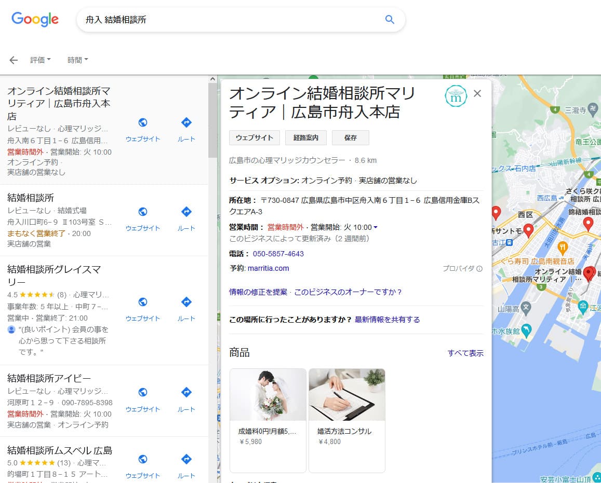Click the Google logo
The image size is (601, 483).
(x=35, y=19)
